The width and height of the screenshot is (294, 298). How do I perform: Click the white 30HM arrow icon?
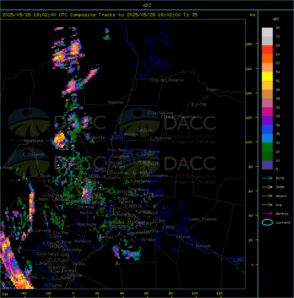[x=267, y=187]
